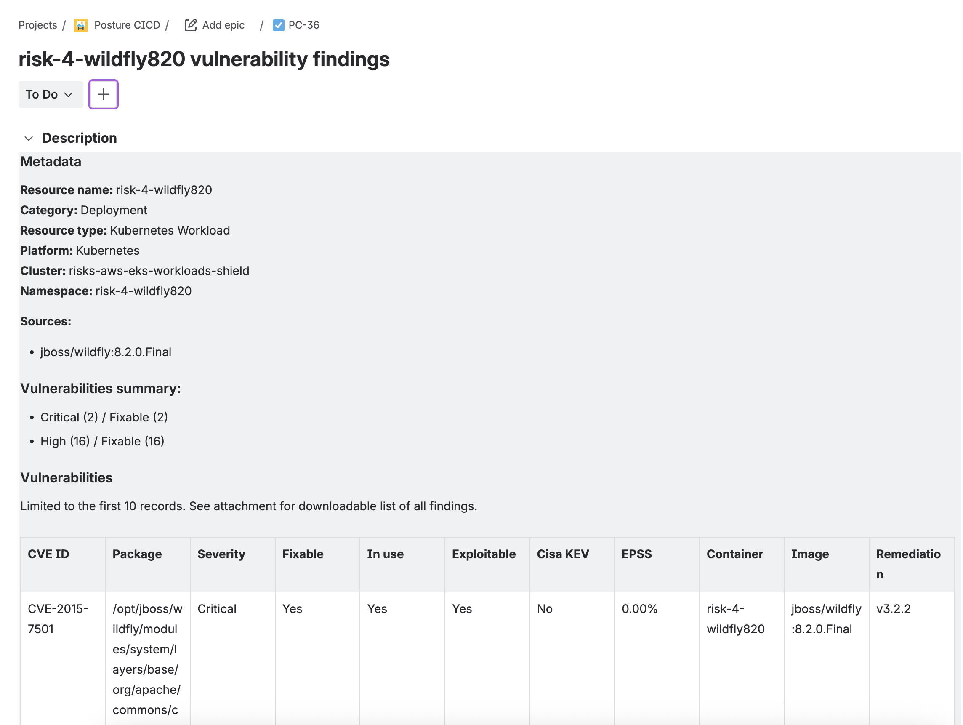Viewport: 963px width, 725px height.
Task: Click the Add epic link
Action: click(223, 25)
